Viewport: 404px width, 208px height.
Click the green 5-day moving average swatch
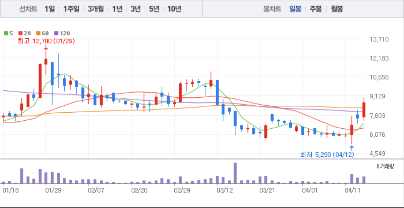pos(6,33)
